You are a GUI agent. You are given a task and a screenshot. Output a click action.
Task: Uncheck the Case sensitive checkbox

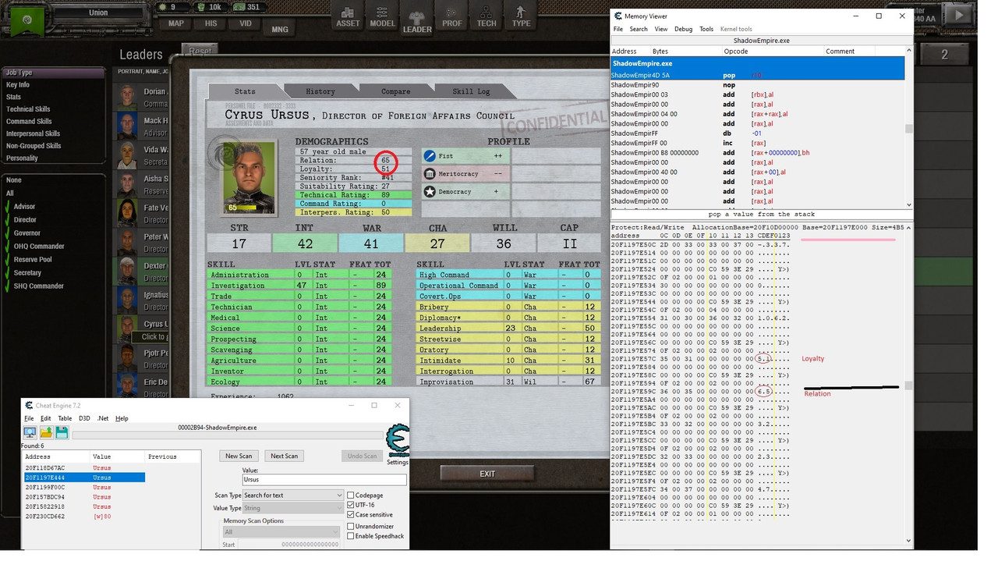(x=351, y=515)
